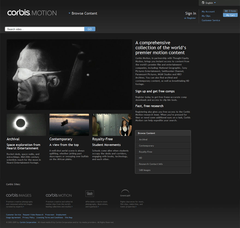Open My Cart button
Viewport: 240px width, 228px height.
(x=230, y=15)
